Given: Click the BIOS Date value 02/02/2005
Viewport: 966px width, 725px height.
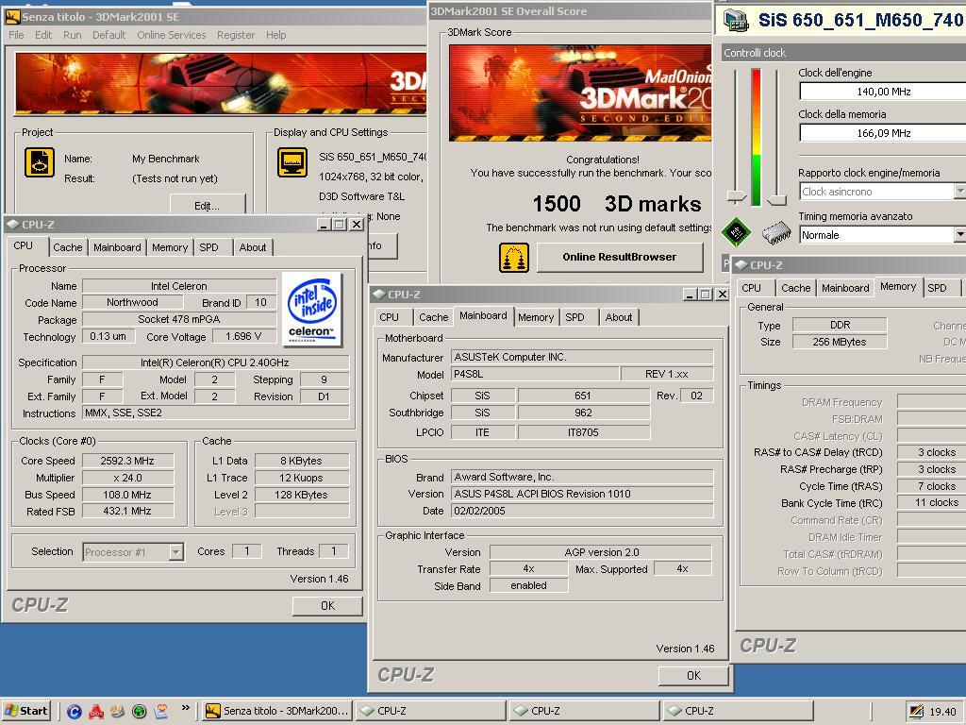Looking at the screenshot, I should tap(582, 511).
